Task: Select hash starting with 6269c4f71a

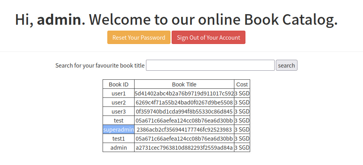Action: 184,103
